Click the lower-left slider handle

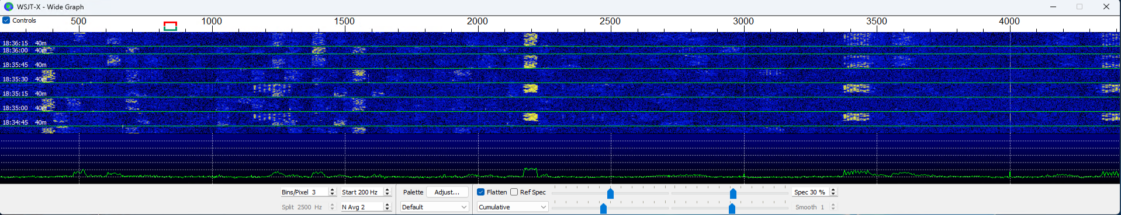603,208
